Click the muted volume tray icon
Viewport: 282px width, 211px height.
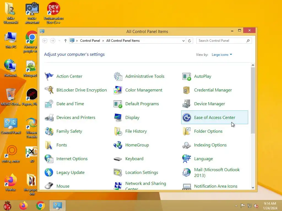[256, 206]
